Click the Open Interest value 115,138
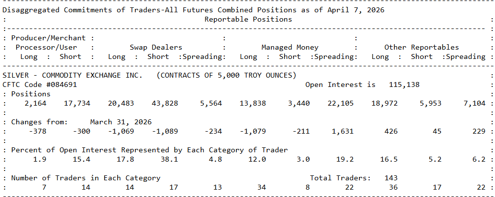 pyautogui.click(x=404, y=84)
